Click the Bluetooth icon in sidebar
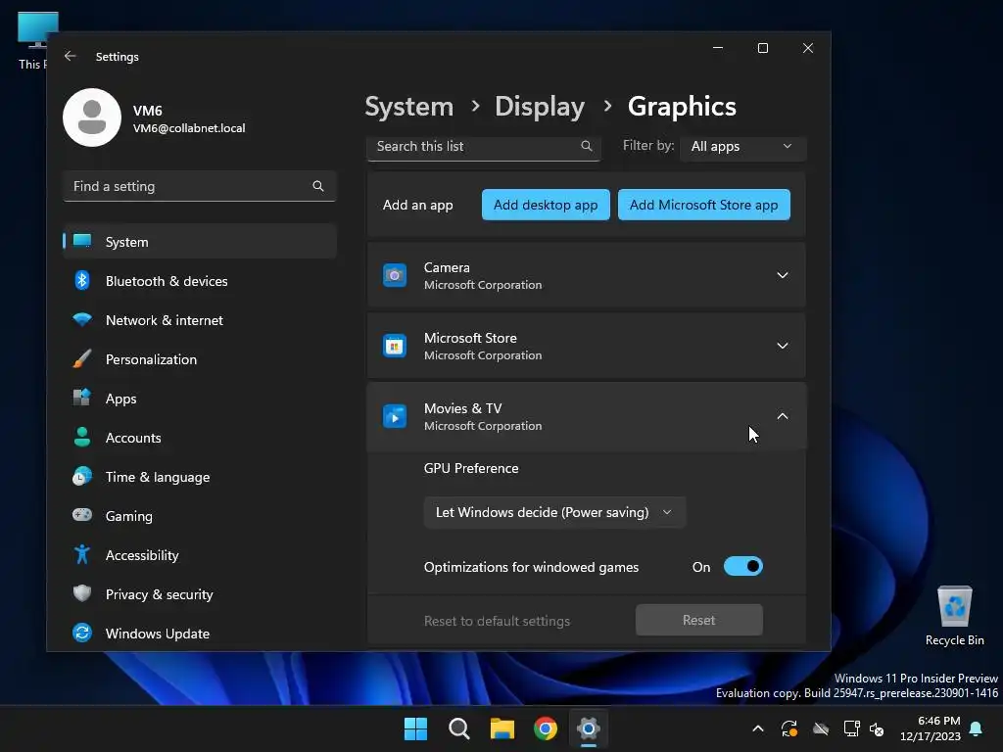The width and height of the screenshot is (1003, 752). pos(82,281)
